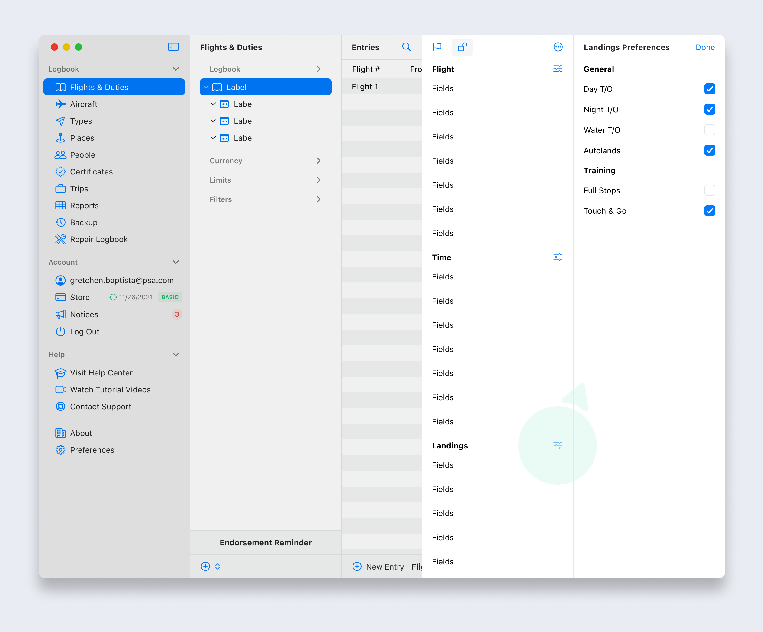Viewport: 763px width, 632px height.
Task: Toggle the sidebar visibility icon
Action: tap(173, 47)
